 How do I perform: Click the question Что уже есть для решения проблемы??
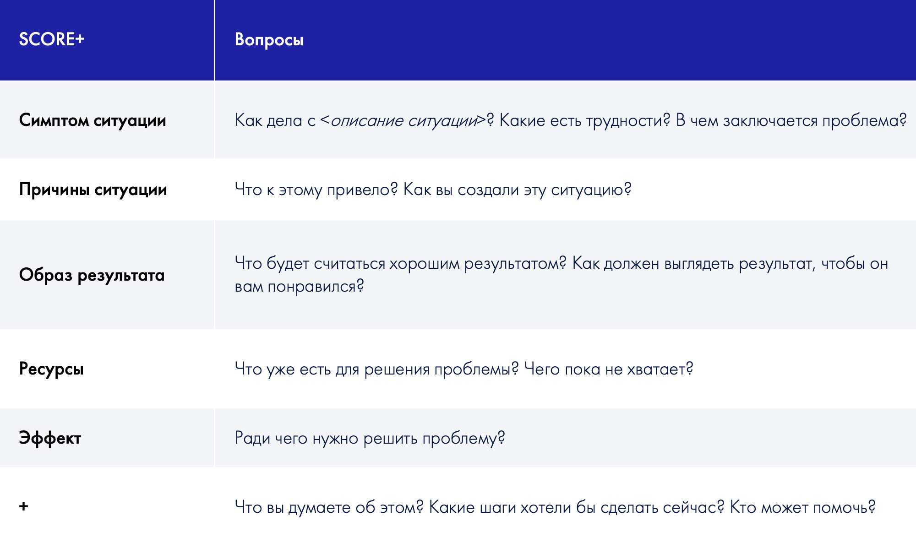(376, 369)
